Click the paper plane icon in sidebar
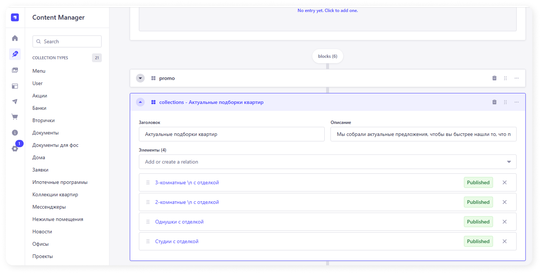 pos(15,101)
